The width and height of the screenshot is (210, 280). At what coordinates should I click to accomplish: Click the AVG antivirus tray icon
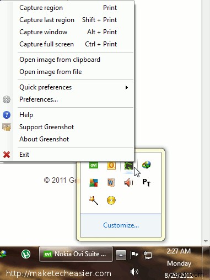click(94, 183)
